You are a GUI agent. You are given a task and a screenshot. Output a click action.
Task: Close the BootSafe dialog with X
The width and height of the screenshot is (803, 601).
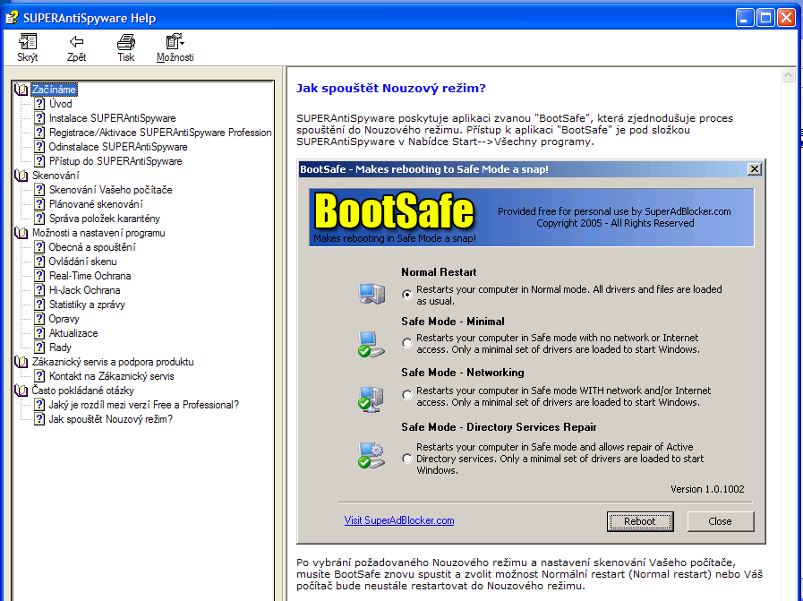[755, 169]
